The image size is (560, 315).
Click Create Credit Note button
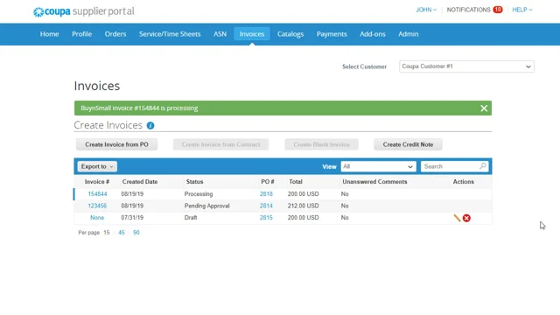[408, 144]
